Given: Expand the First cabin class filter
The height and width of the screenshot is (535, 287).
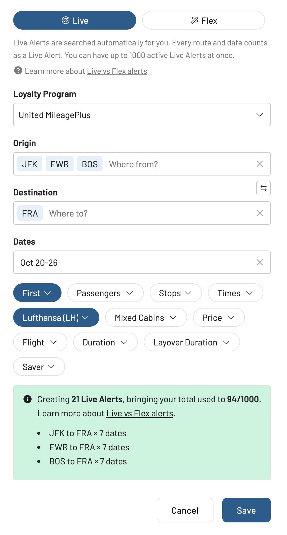Looking at the screenshot, I should tap(37, 293).
